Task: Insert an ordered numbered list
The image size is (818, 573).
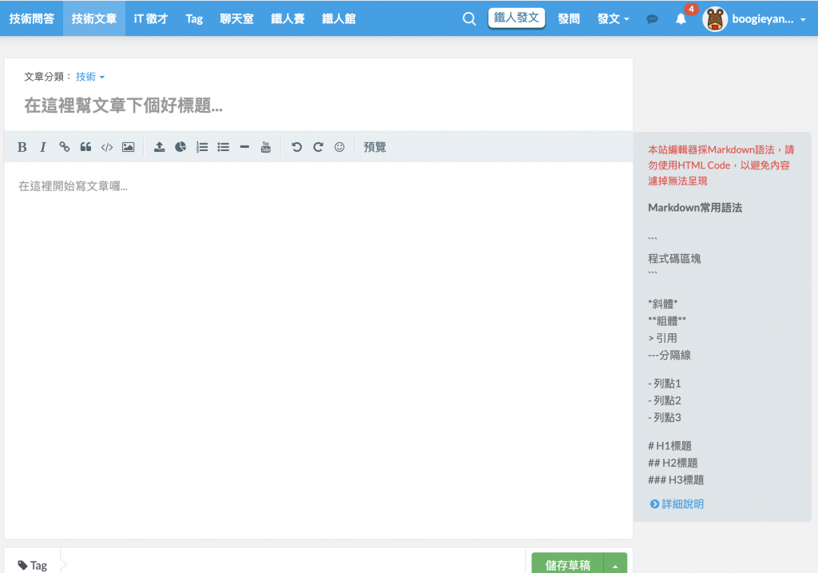Action: pos(202,147)
